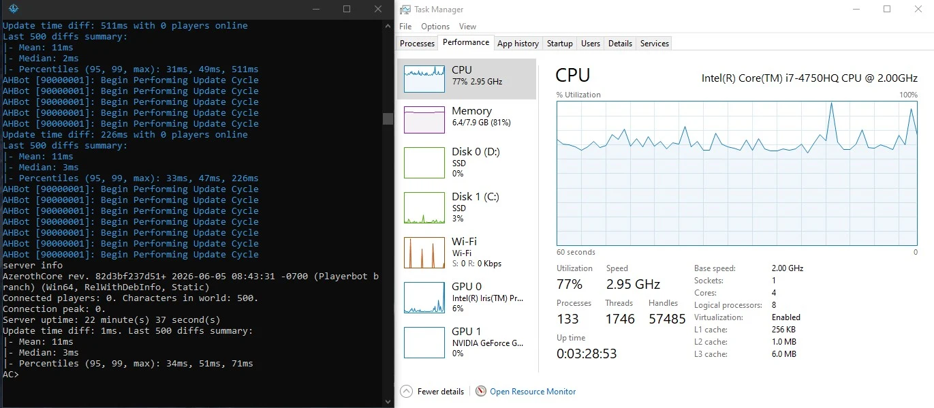This screenshot has width=934, height=408.
Task: Maximize the console window
Action: point(347,9)
